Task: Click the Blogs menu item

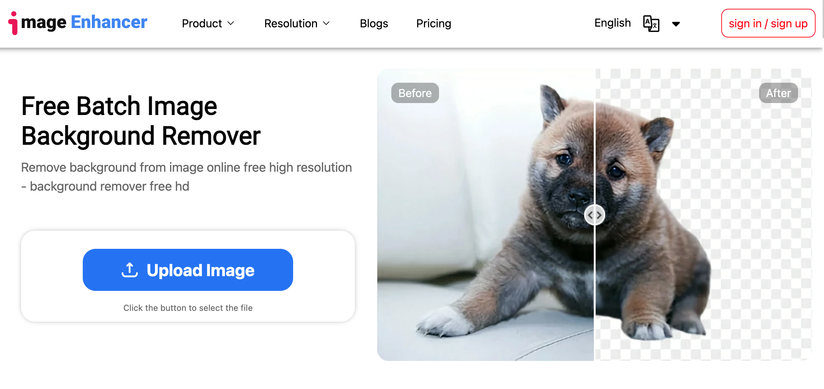Action: 374,23
